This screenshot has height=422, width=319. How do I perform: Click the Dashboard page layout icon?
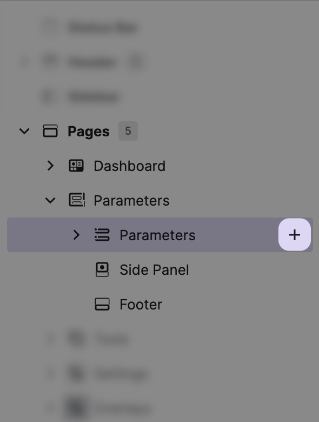tap(76, 166)
